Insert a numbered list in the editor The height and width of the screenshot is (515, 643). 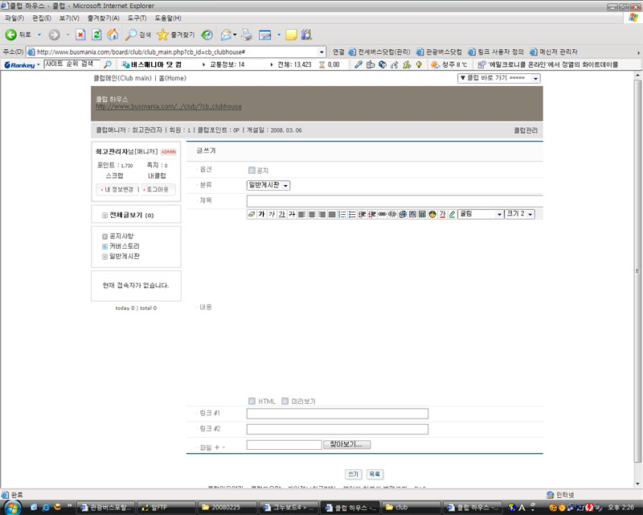coord(342,214)
